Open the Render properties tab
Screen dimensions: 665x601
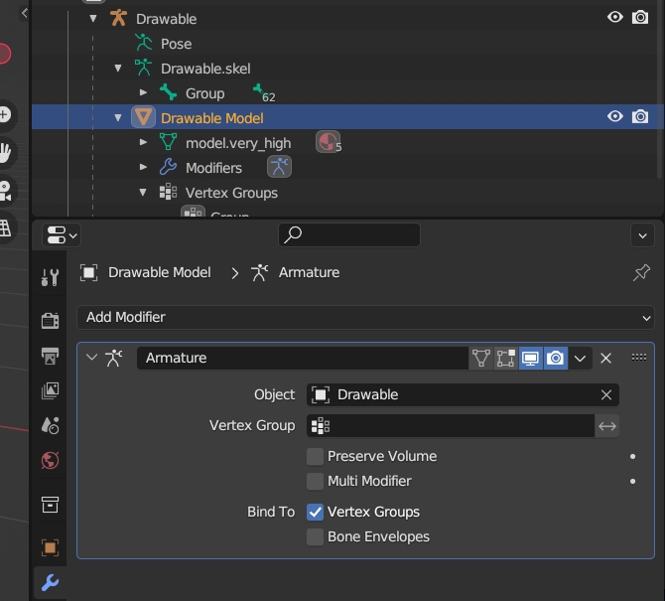pos(50,320)
